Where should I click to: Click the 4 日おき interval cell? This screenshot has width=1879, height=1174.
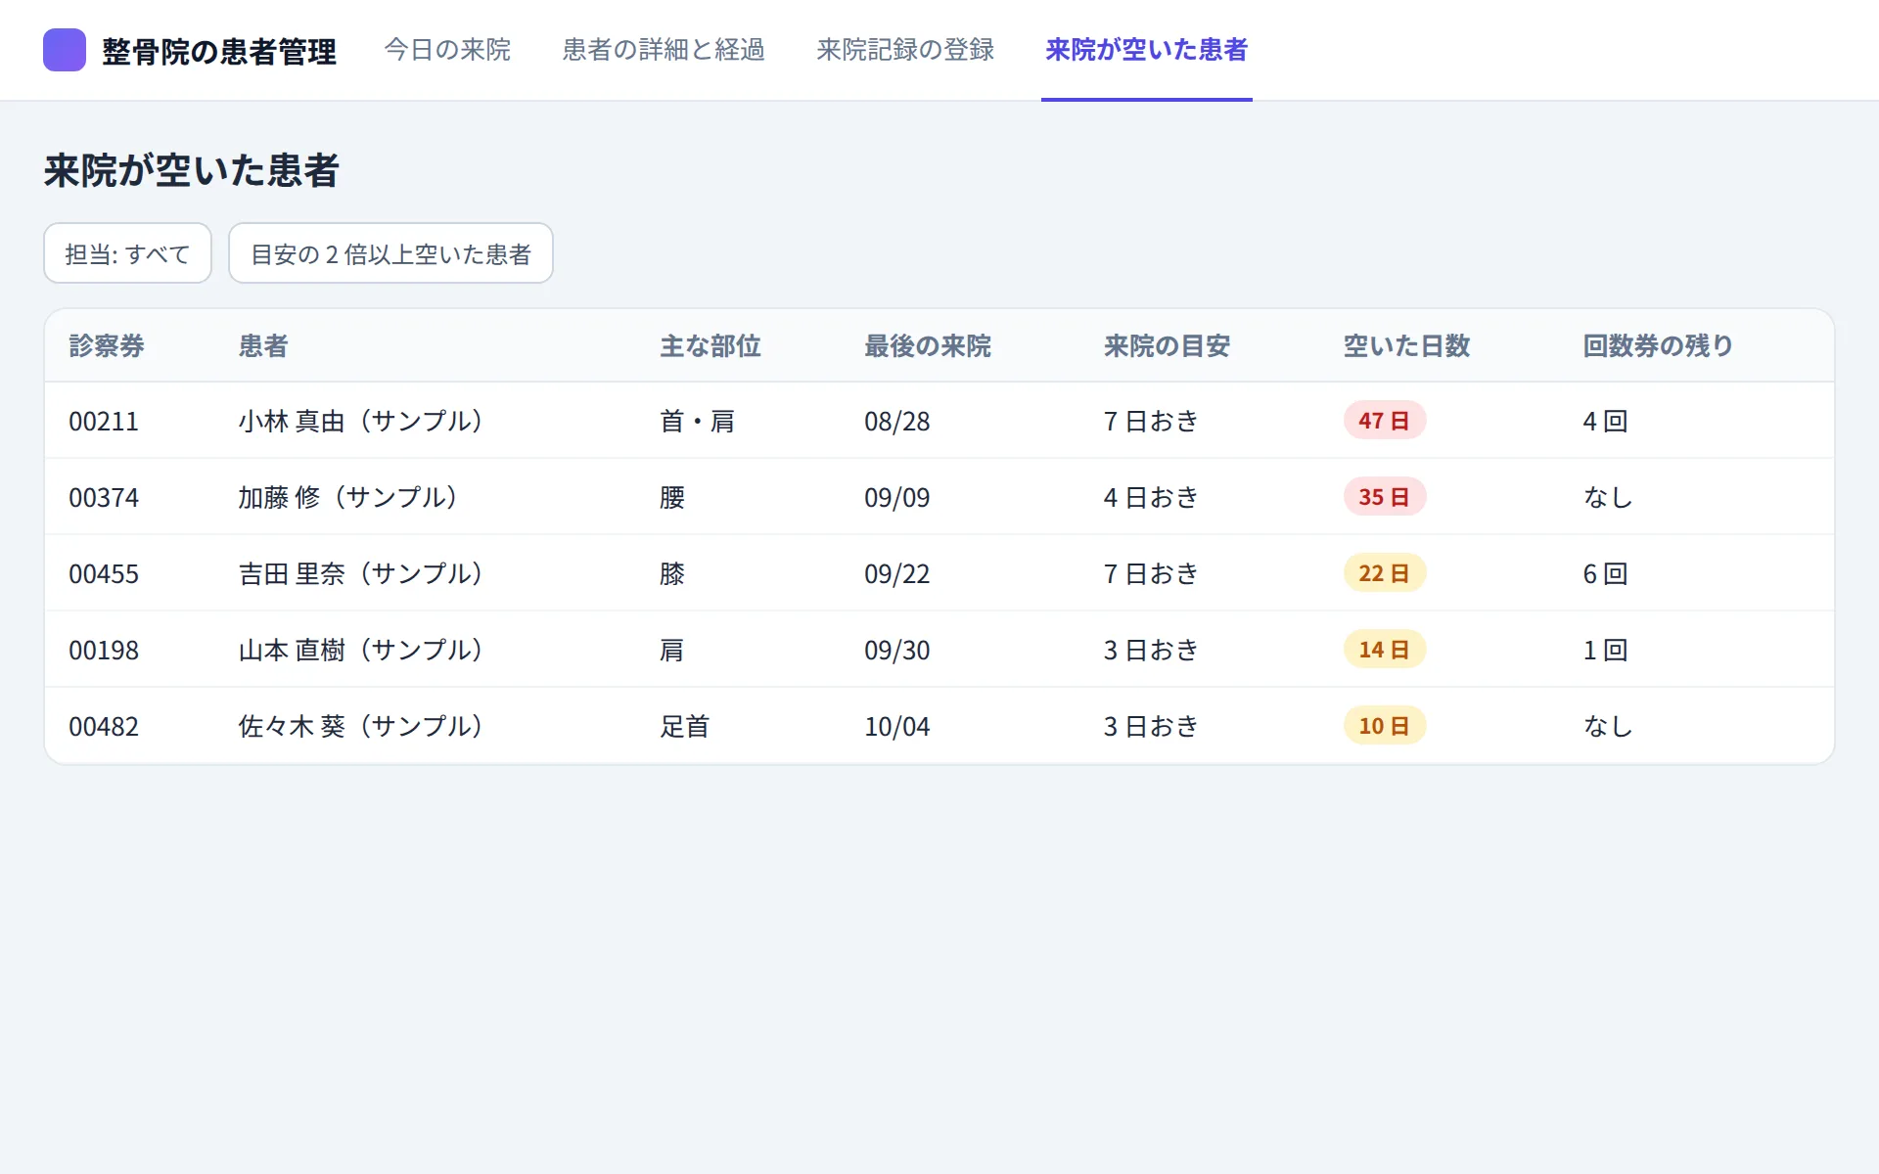tap(1151, 498)
